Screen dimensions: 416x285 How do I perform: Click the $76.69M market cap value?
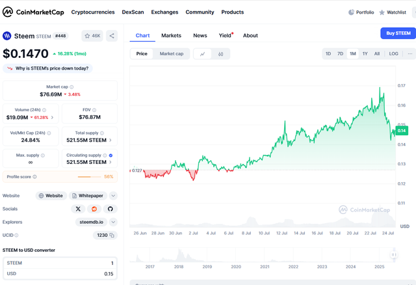(51, 94)
